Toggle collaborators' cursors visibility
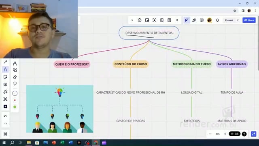 (x=187, y=20)
